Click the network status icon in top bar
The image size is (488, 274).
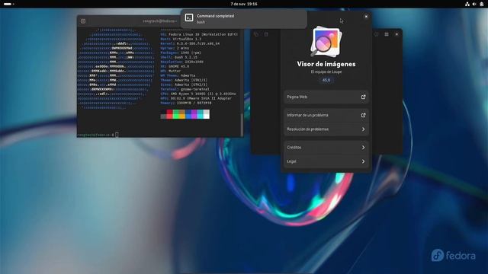click(467, 4)
